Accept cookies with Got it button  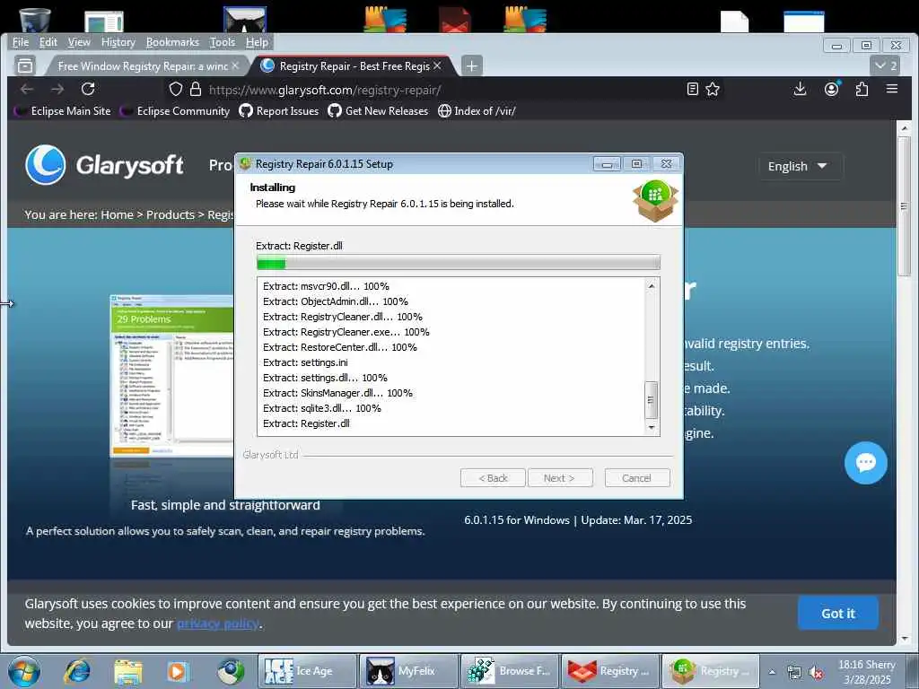837,614
